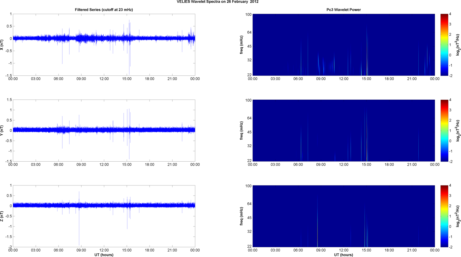Click the '1.5' tick on the Y series axis
Image resolution: width=461 pixels, height=257 pixels.
pos(9,100)
